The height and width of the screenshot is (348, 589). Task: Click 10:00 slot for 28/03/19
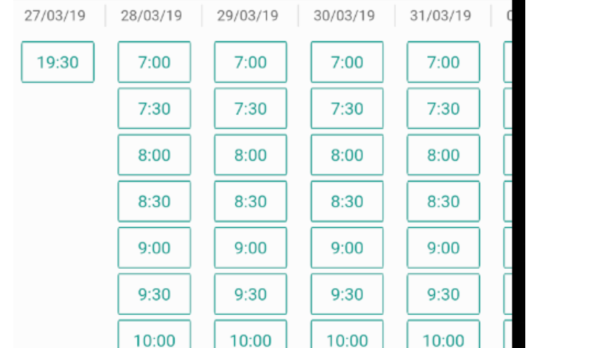(154, 338)
